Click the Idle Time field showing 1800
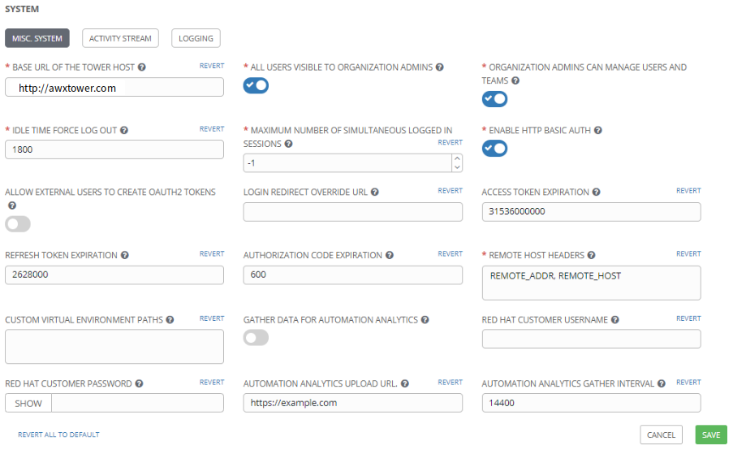Viewport: 733px width, 450px height. [x=114, y=149]
